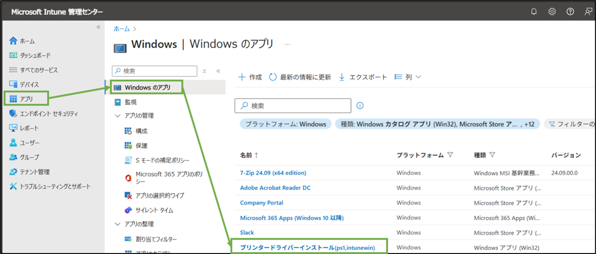This screenshot has height=254, width=596.
Task: Click the プラットフォーム: Windows filter chip
Action: pos(285,124)
